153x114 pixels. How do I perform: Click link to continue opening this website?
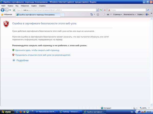click(43, 55)
